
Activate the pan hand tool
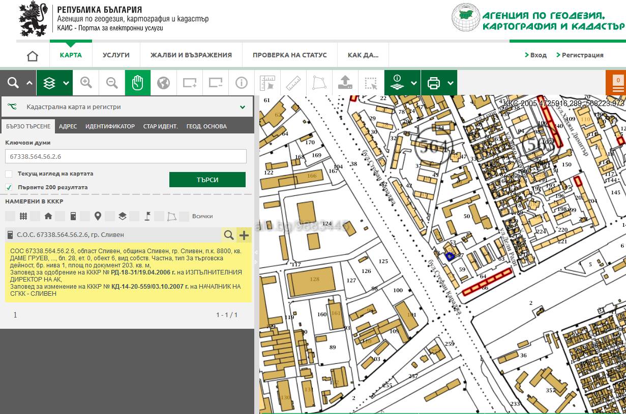point(138,83)
